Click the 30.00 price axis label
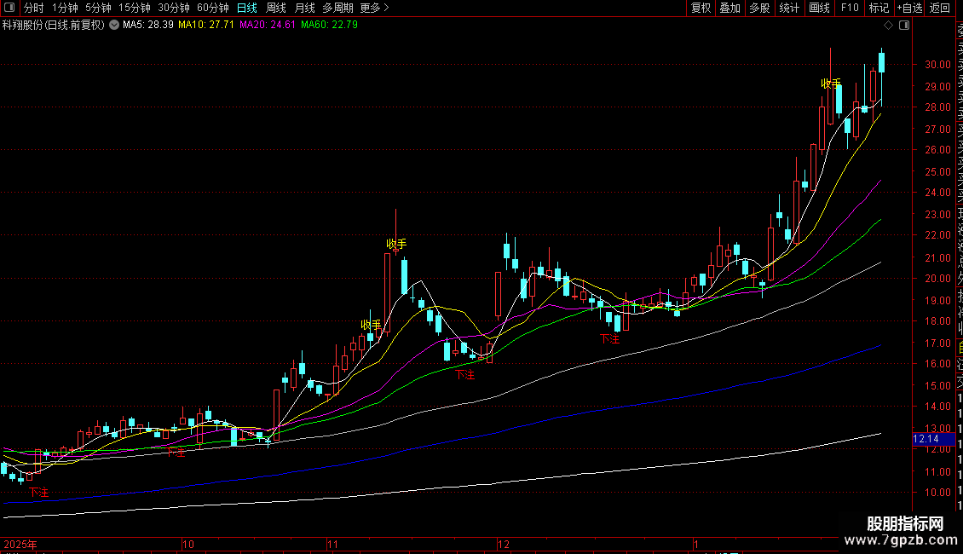Screen dimensions: 963x554 click(937, 65)
